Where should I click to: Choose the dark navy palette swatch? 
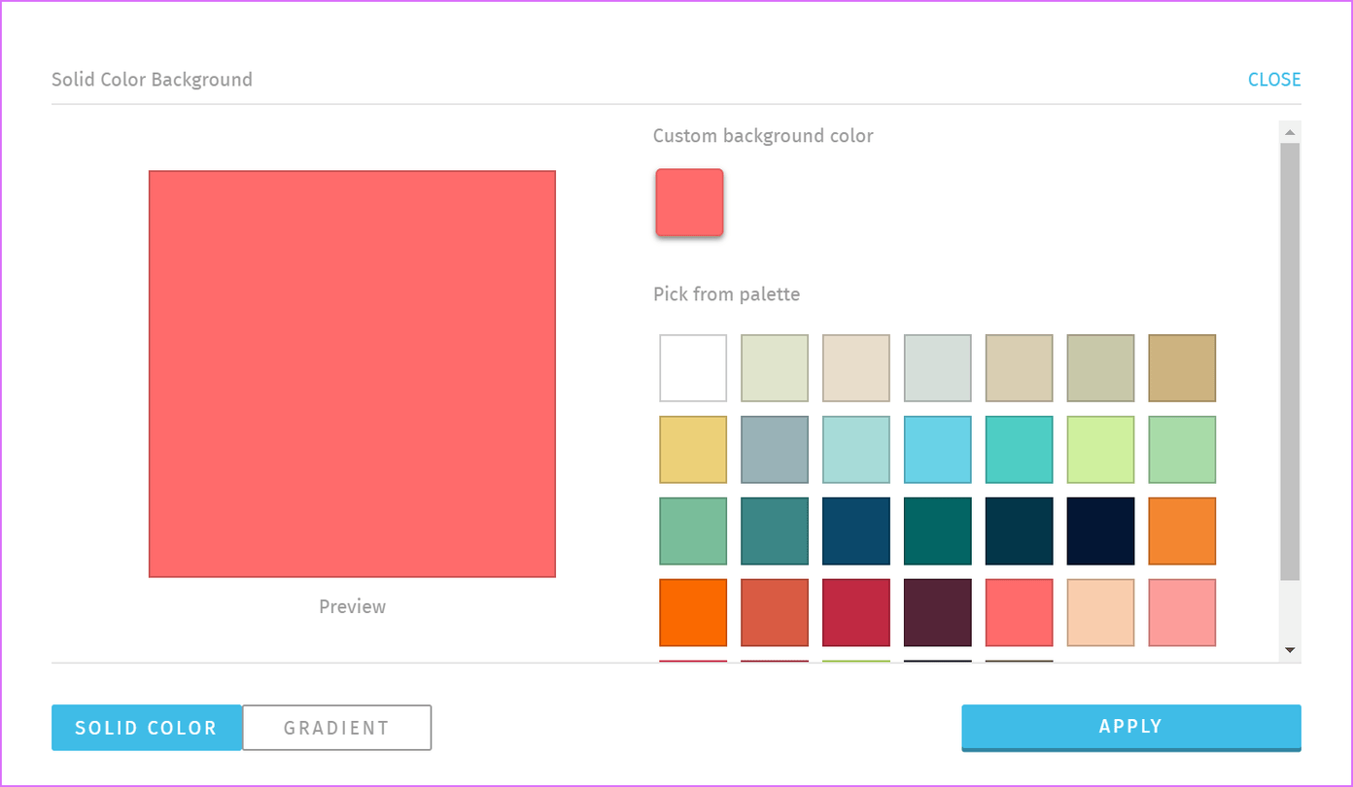[x=1101, y=531]
